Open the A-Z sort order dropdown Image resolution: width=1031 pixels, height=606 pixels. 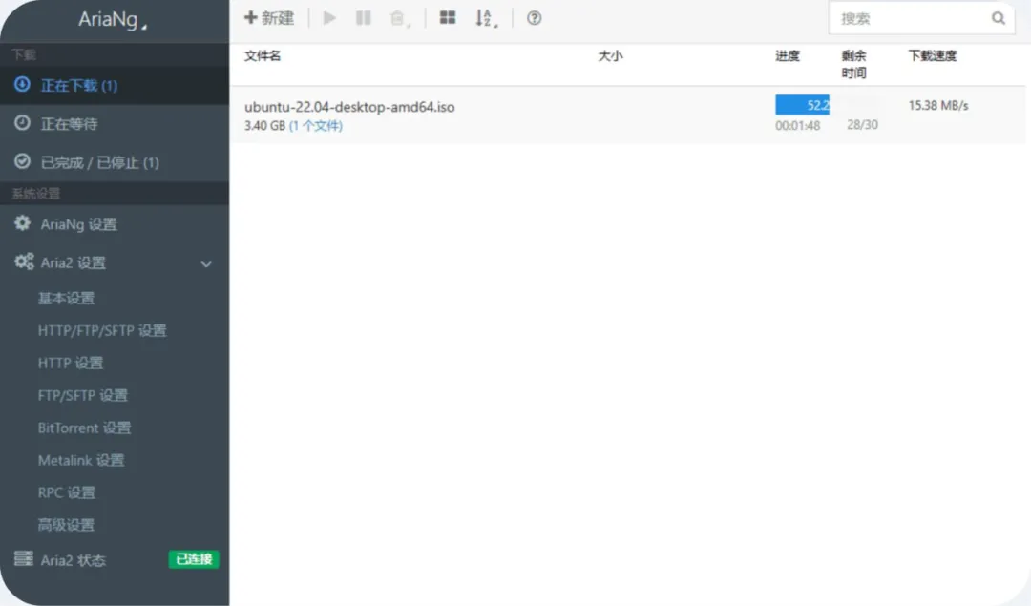[486, 18]
